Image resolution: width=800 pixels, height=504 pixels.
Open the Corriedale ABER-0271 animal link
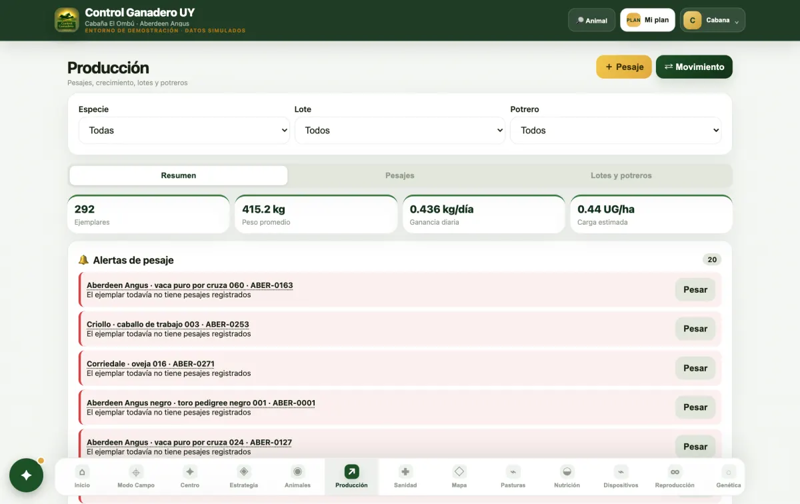pos(151,364)
